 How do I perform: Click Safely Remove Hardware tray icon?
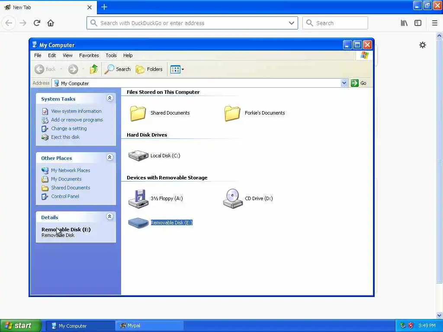click(x=403, y=326)
